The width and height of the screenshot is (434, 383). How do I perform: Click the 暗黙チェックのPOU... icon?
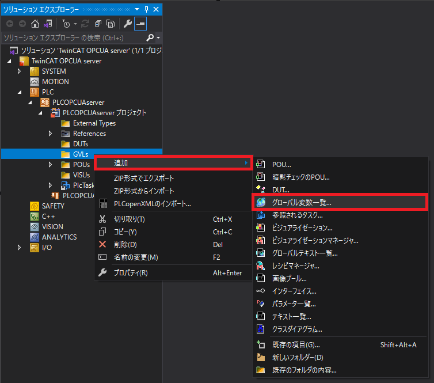pyautogui.click(x=260, y=177)
